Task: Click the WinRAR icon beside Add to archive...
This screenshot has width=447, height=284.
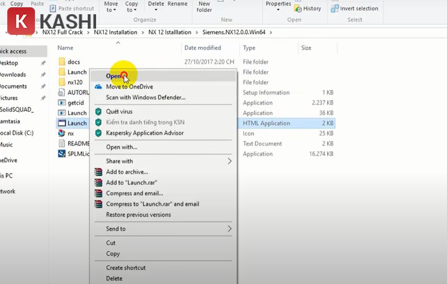Action: [99, 172]
